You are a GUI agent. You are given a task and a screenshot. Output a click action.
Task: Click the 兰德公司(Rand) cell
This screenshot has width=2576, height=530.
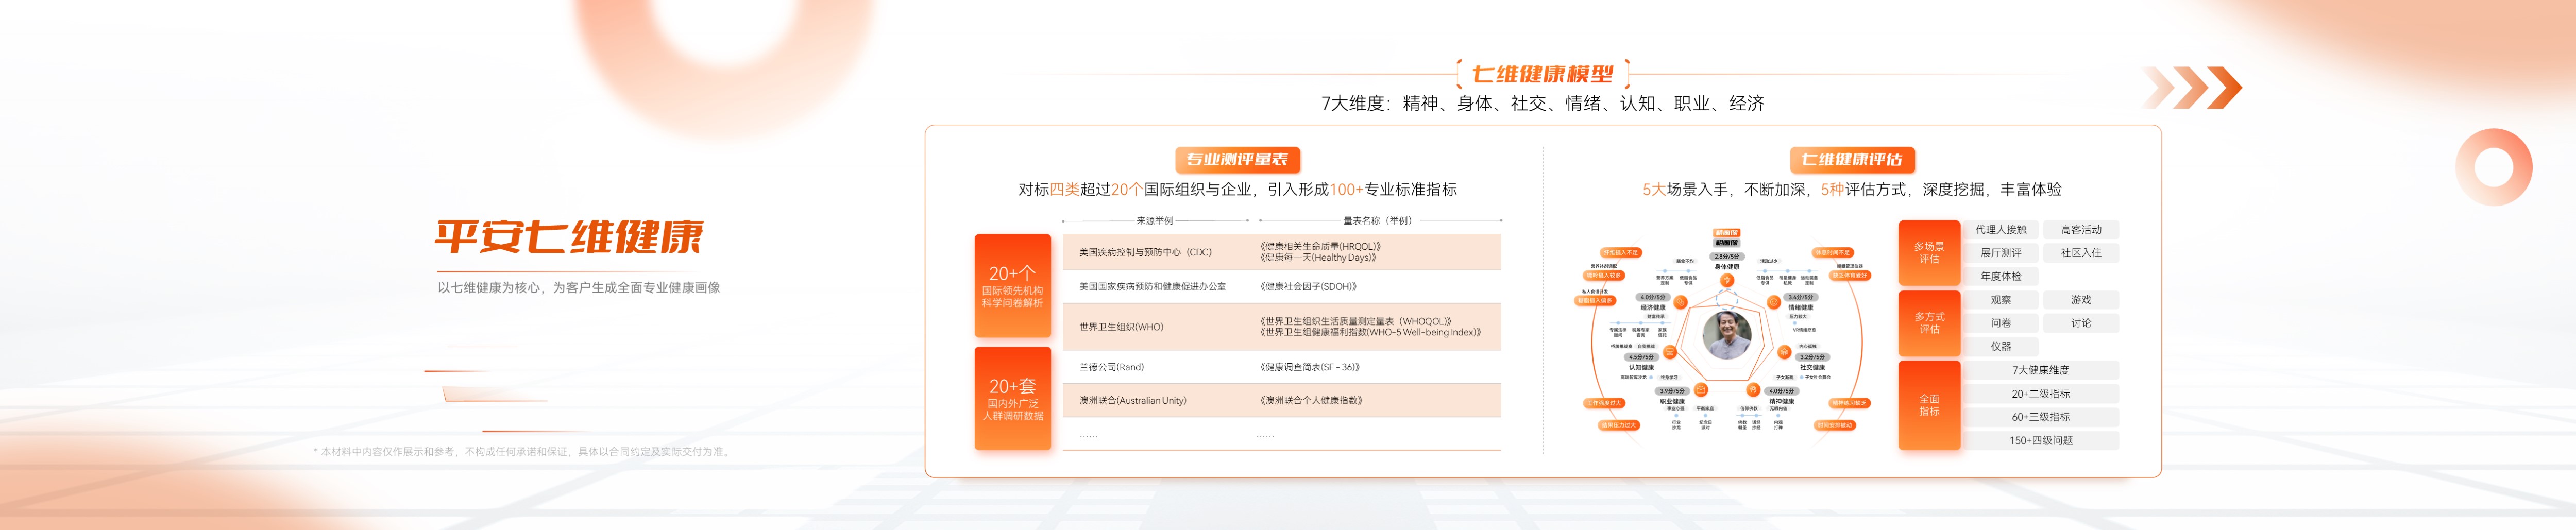(1111, 367)
